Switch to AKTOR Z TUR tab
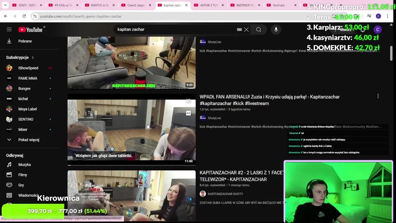The height and width of the screenshot is (223, 396). [209, 5]
